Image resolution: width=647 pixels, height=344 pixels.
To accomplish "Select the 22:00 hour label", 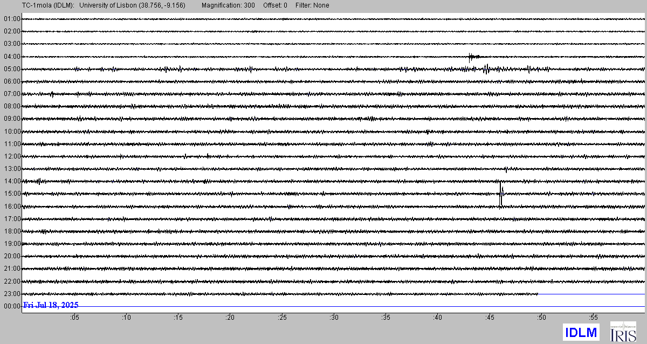I will pos(12,281).
